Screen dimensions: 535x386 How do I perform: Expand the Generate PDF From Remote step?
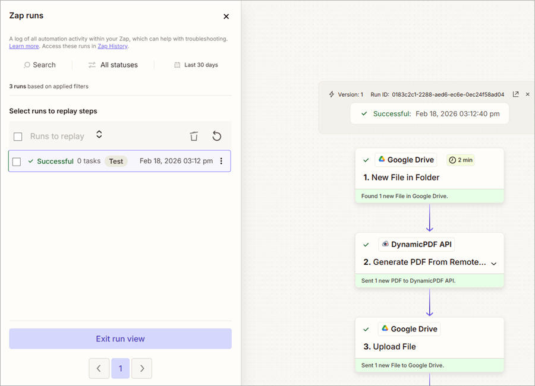coord(493,263)
